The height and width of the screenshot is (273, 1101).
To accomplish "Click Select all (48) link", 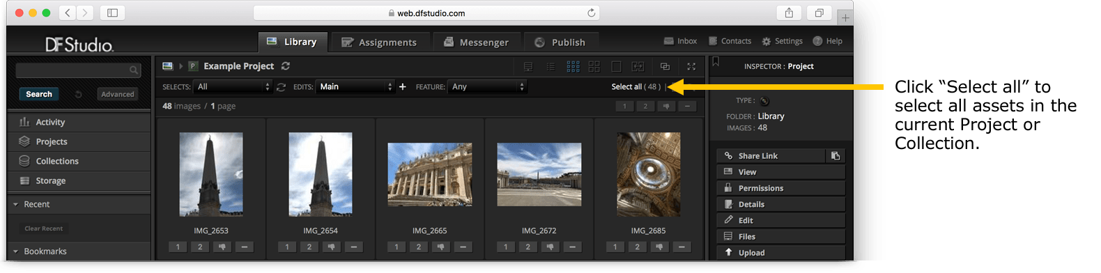I will click(636, 86).
